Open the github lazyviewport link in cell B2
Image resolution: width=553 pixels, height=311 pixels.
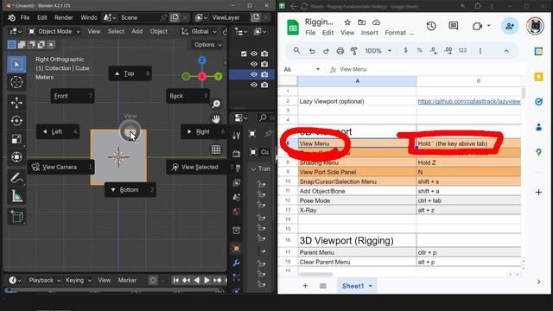(469, 101)
